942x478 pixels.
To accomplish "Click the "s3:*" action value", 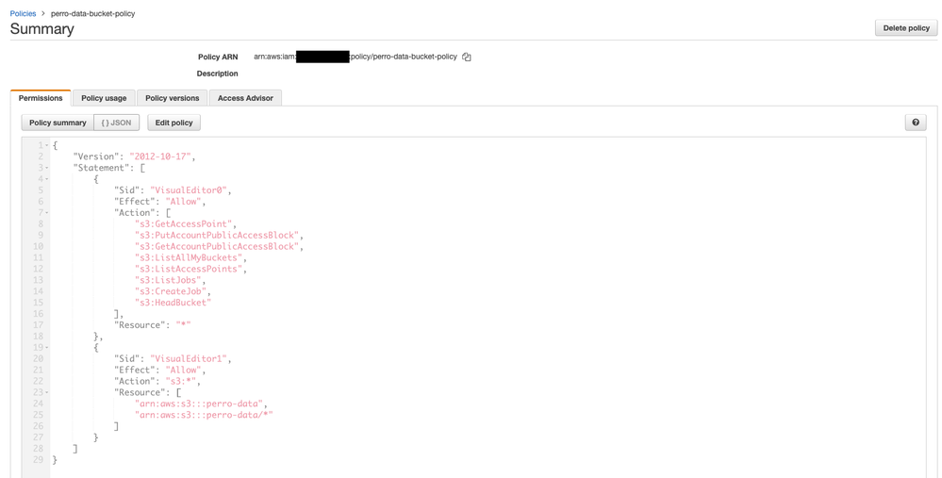I will (181, 381).
